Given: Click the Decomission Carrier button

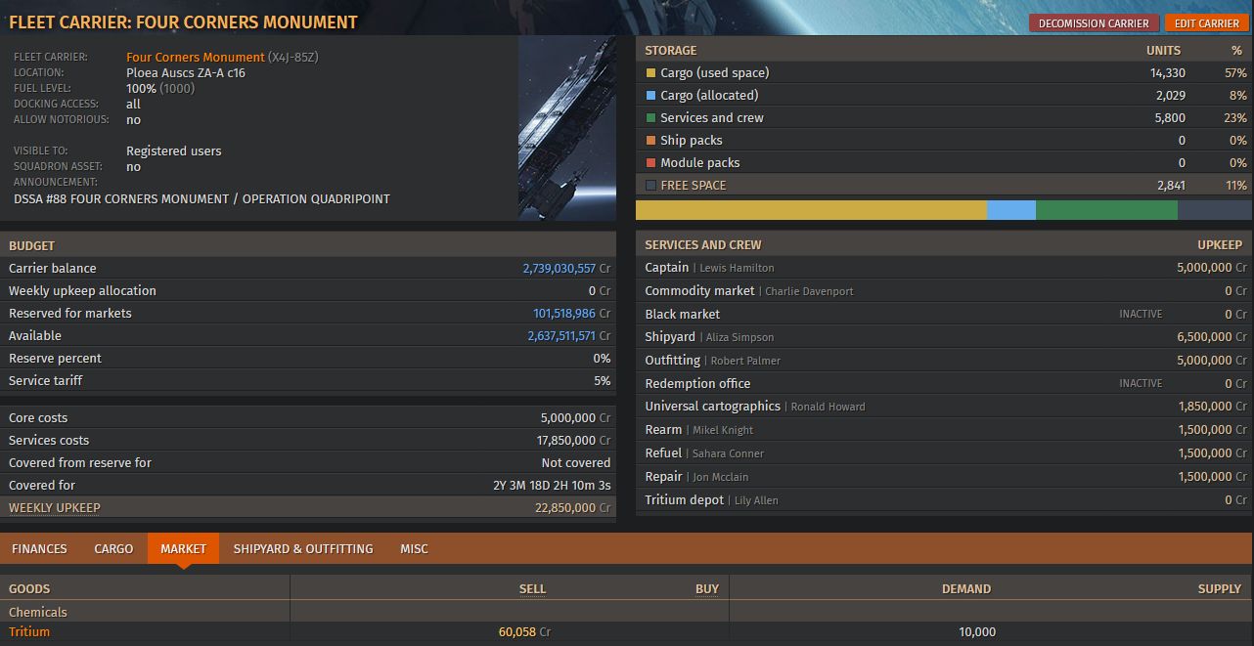Looking at the screenshot, I should pos(1094,23).
